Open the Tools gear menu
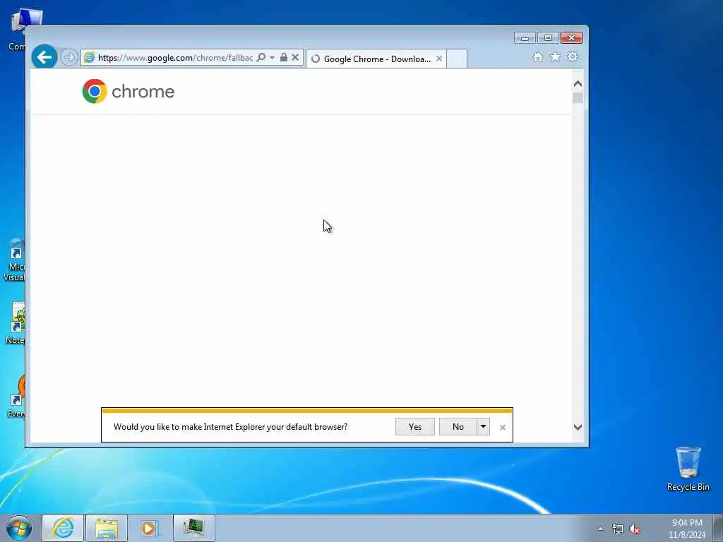 (x=573, y=56)
